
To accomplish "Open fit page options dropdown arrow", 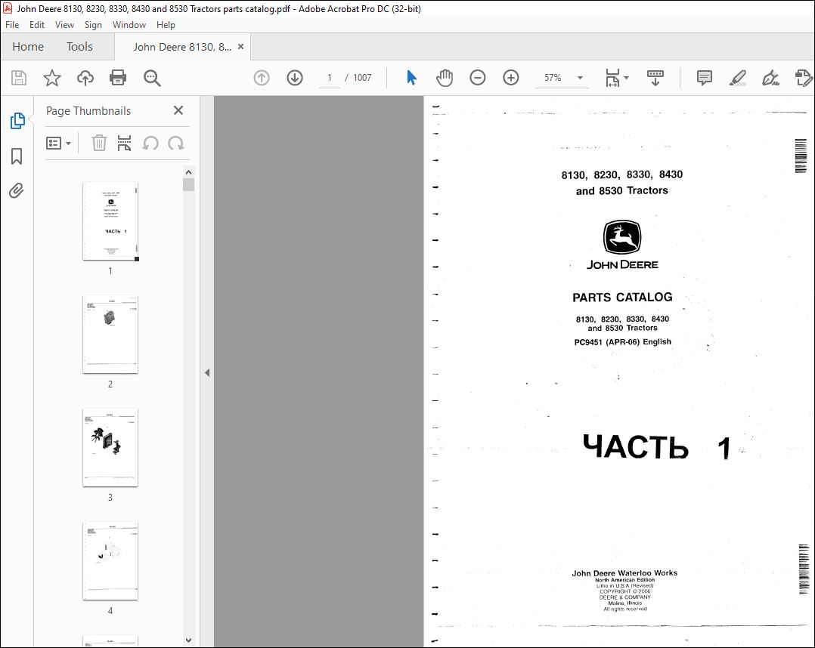I will coord(626,78).
